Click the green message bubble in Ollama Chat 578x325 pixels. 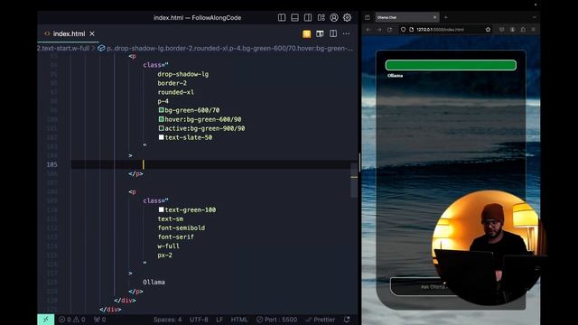point(451,65)
